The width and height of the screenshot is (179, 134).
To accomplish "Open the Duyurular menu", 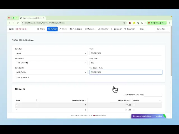I will point(129,29).
